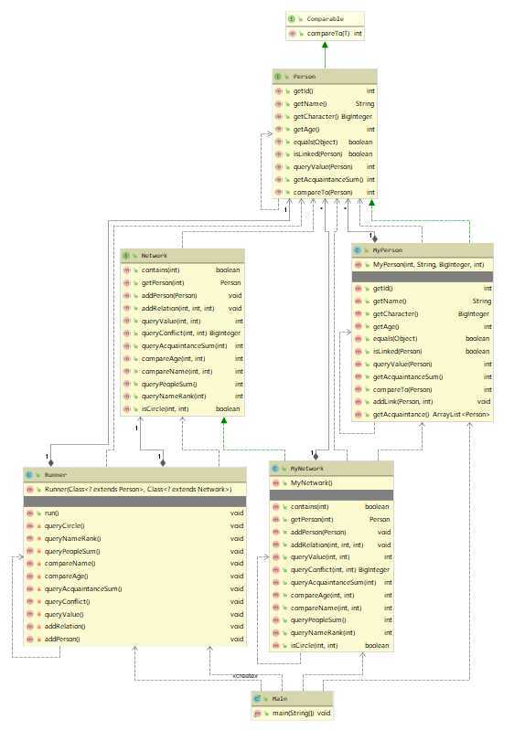The width and height of the screenshot is (514, 730).
Task: Click getCharacter() in the Person node
Action: pos(316,116)
